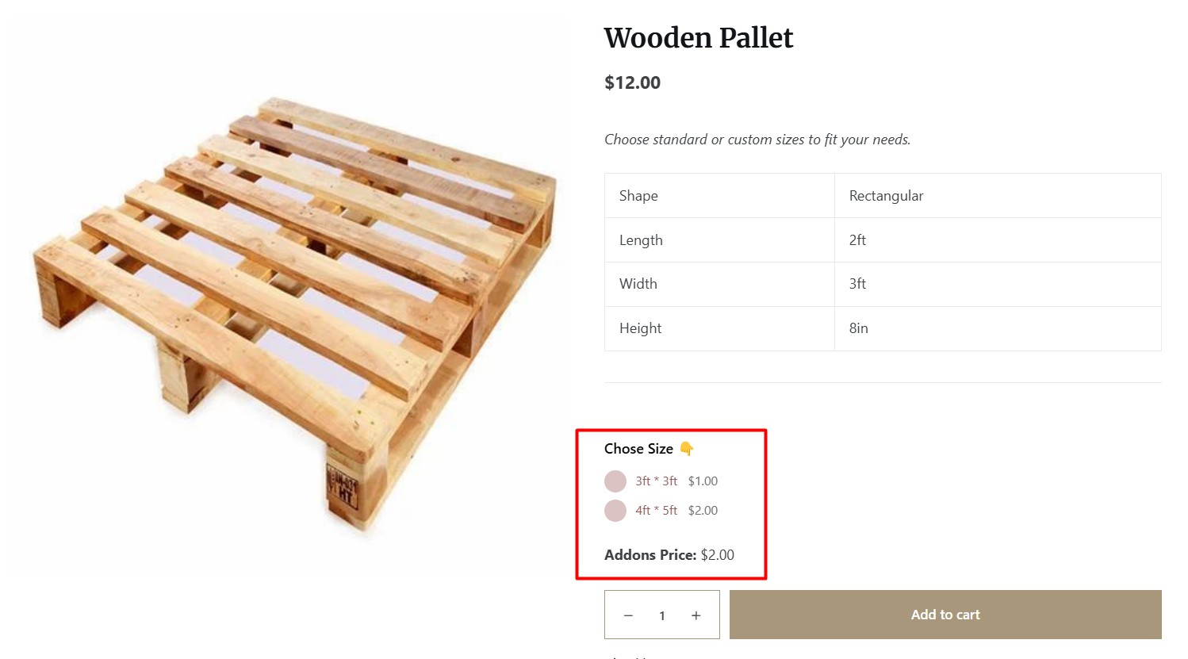Select the 4ft * 5ft size option

tap(615, 511)
